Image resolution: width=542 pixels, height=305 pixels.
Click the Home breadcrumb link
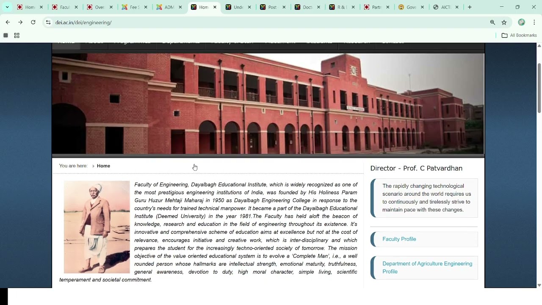click(103, 166)
